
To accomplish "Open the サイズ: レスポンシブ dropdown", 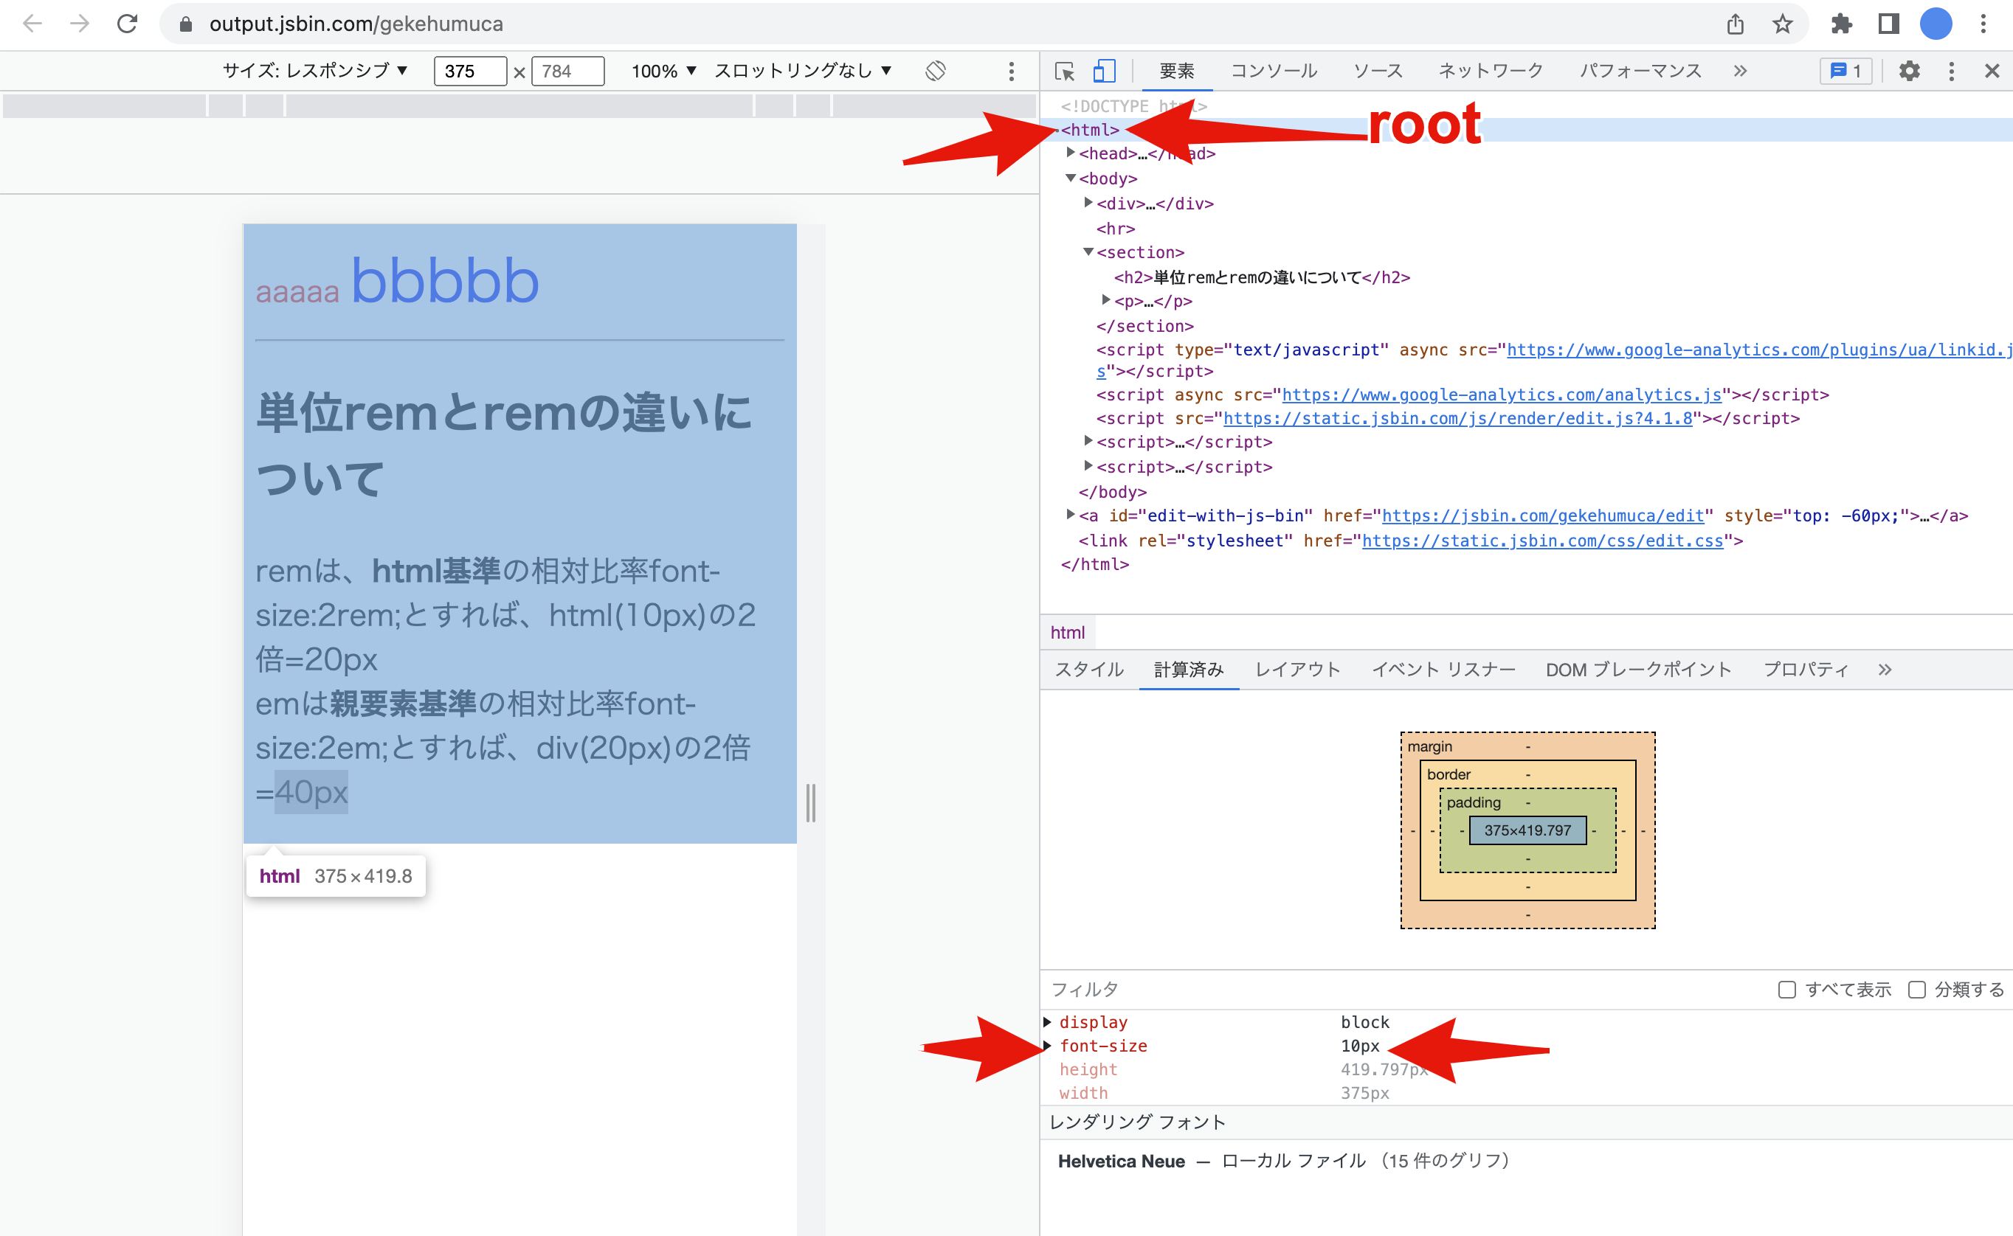I will pos(315,71).
